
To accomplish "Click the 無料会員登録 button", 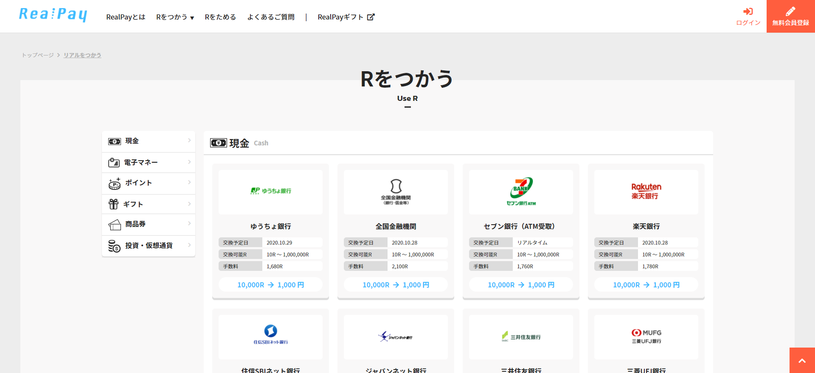I will (791, 16).
